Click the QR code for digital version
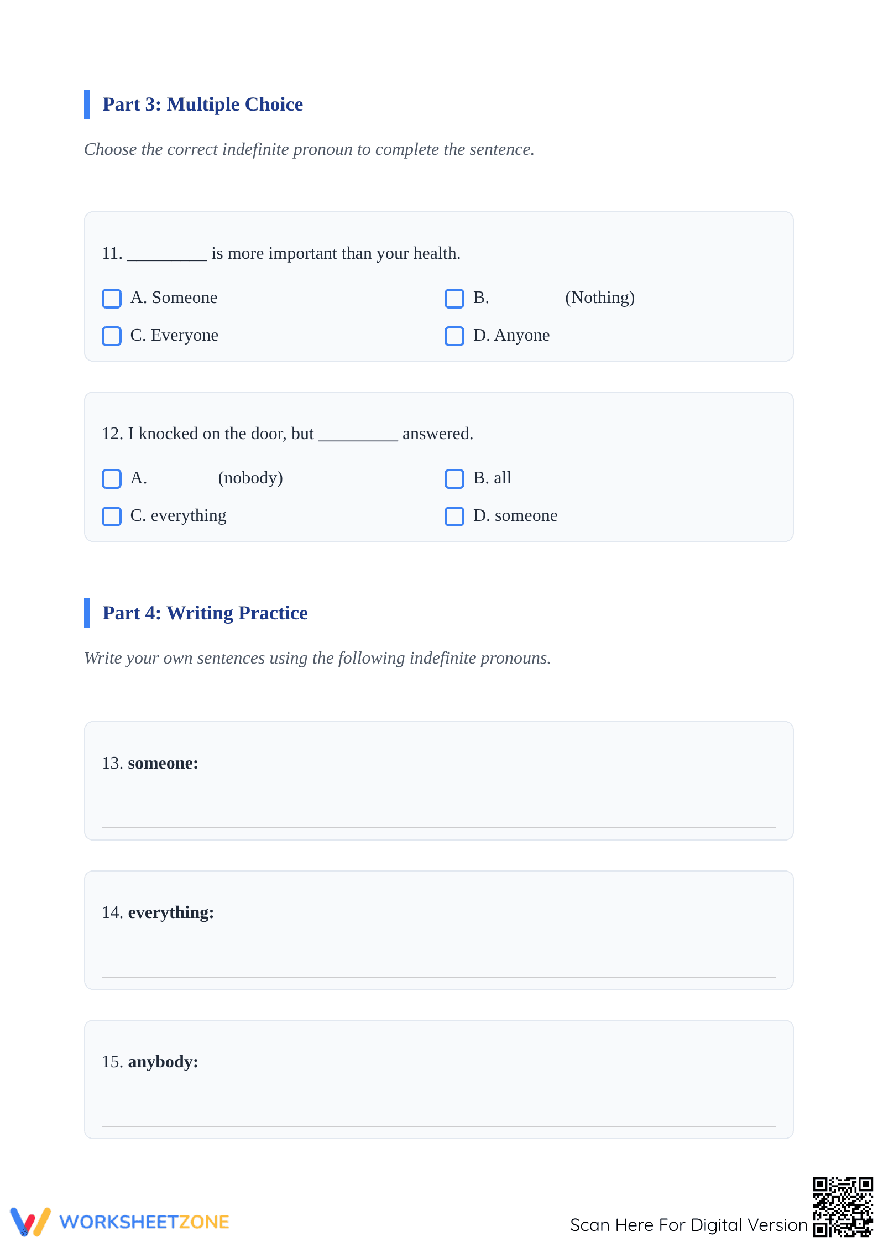The height and width of the screenshot is (1242, 878). coord(843,1207)
